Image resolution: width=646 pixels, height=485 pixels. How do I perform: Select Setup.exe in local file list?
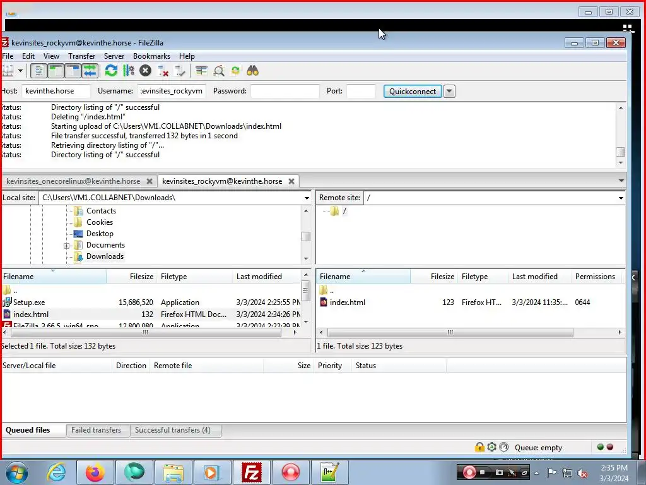(x=29, y=302)
